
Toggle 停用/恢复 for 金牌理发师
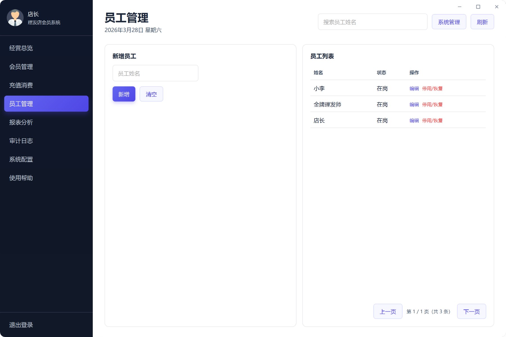[x=432, y=104]
